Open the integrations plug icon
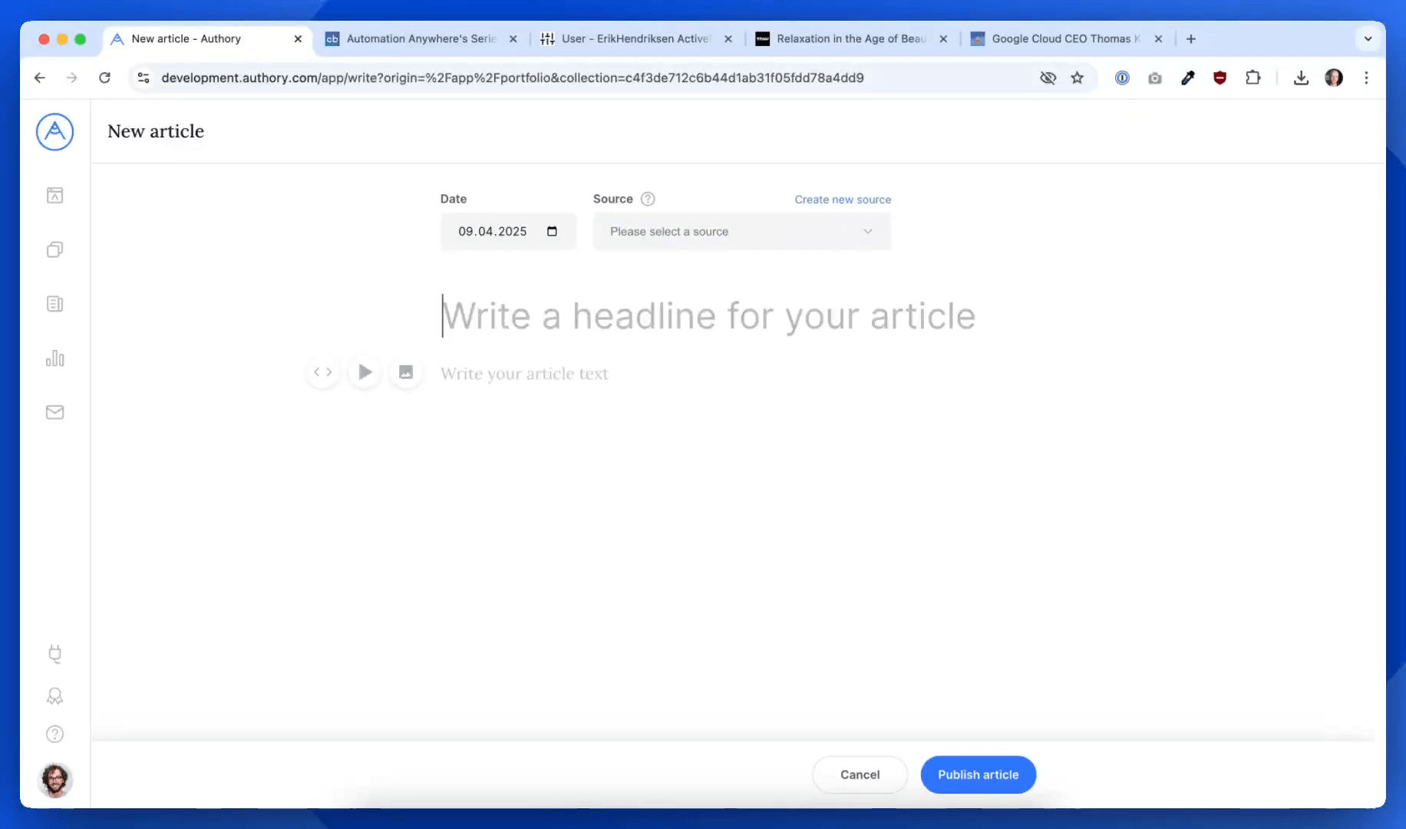Viewport: 1406px width, 829px height. pos(54,654)
